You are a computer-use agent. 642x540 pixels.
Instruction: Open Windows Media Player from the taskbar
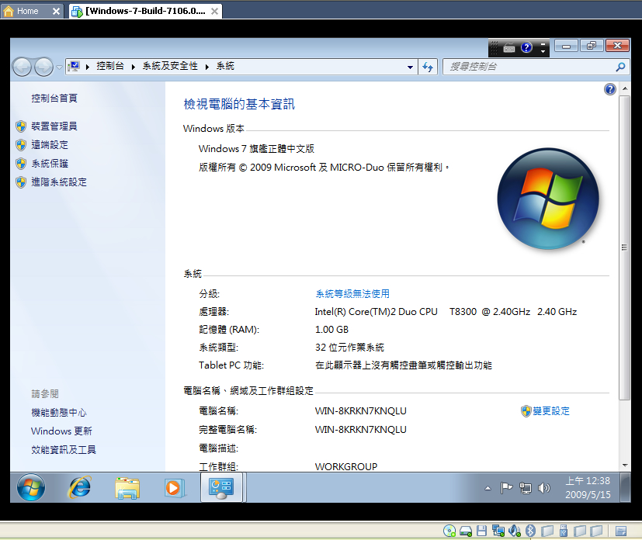pos(175,488)
